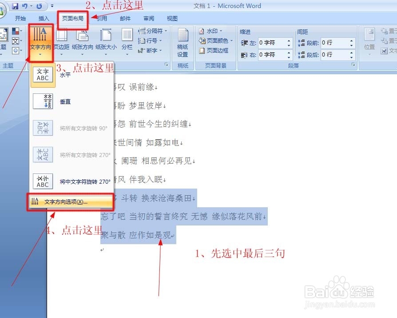Image resolution: width=397 pixels, height=318 pixels.
Task: Click the 将所有文字旋转 90° entry
Action: click(71, 128)
